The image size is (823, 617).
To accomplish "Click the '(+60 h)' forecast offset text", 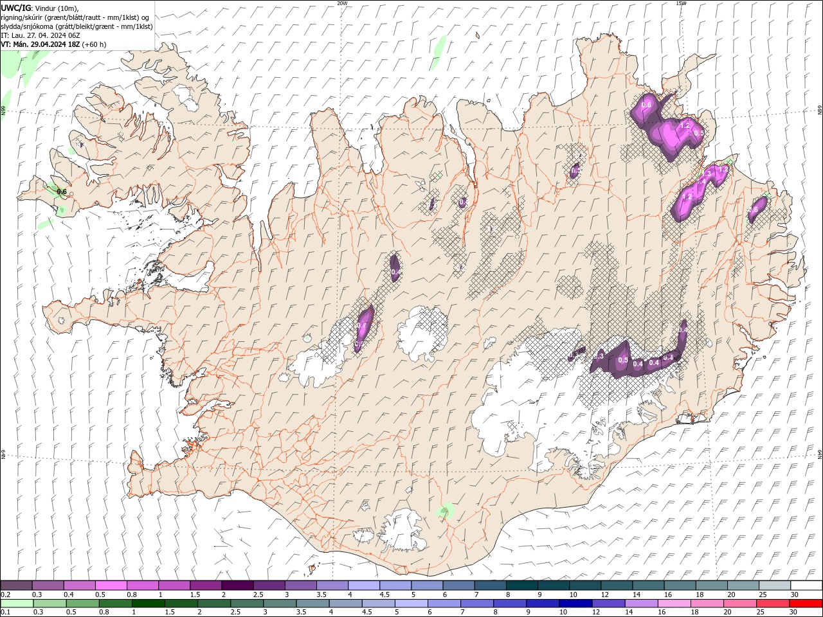I will coord(95,44).
